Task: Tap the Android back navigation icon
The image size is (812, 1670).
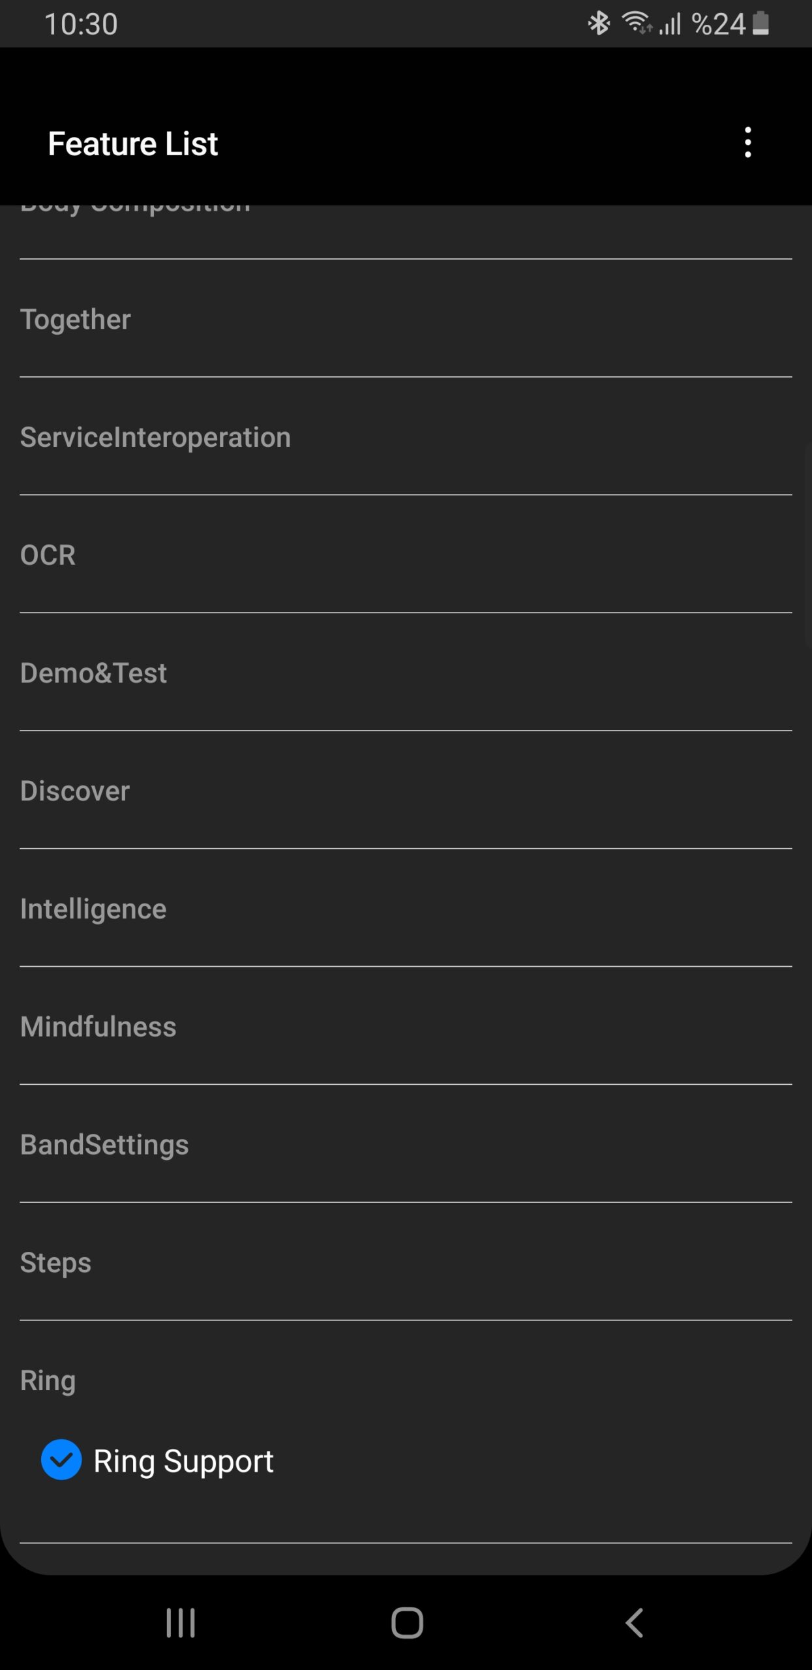Action: 634,1622
